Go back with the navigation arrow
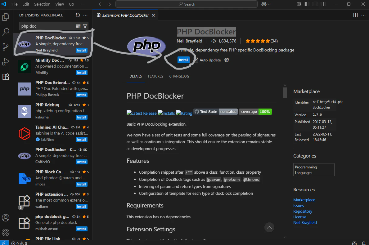Image resolution: width=369 pixels, height=245 pixels. point(101,4)
